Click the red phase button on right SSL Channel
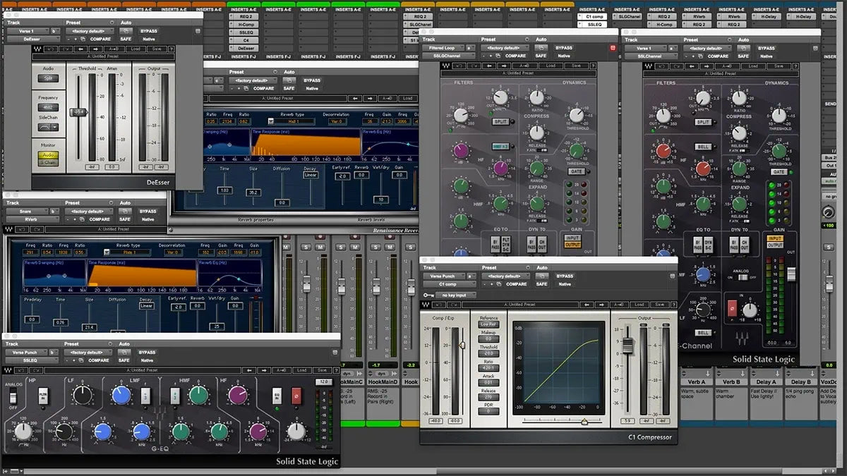This screenshot has height=476, width=847. pyautogui.click(x=732, y=308)
